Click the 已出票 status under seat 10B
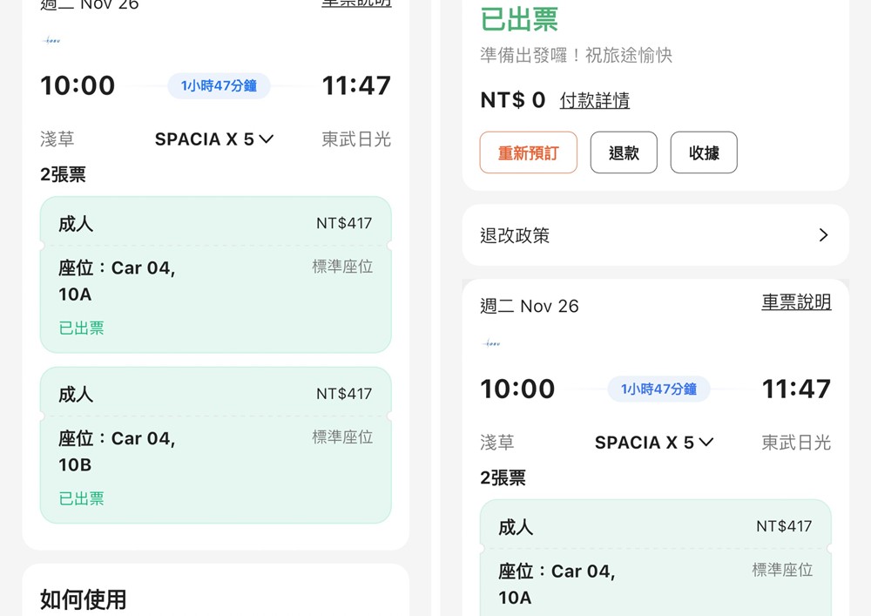The image size is (871, 616). (81, 498)
